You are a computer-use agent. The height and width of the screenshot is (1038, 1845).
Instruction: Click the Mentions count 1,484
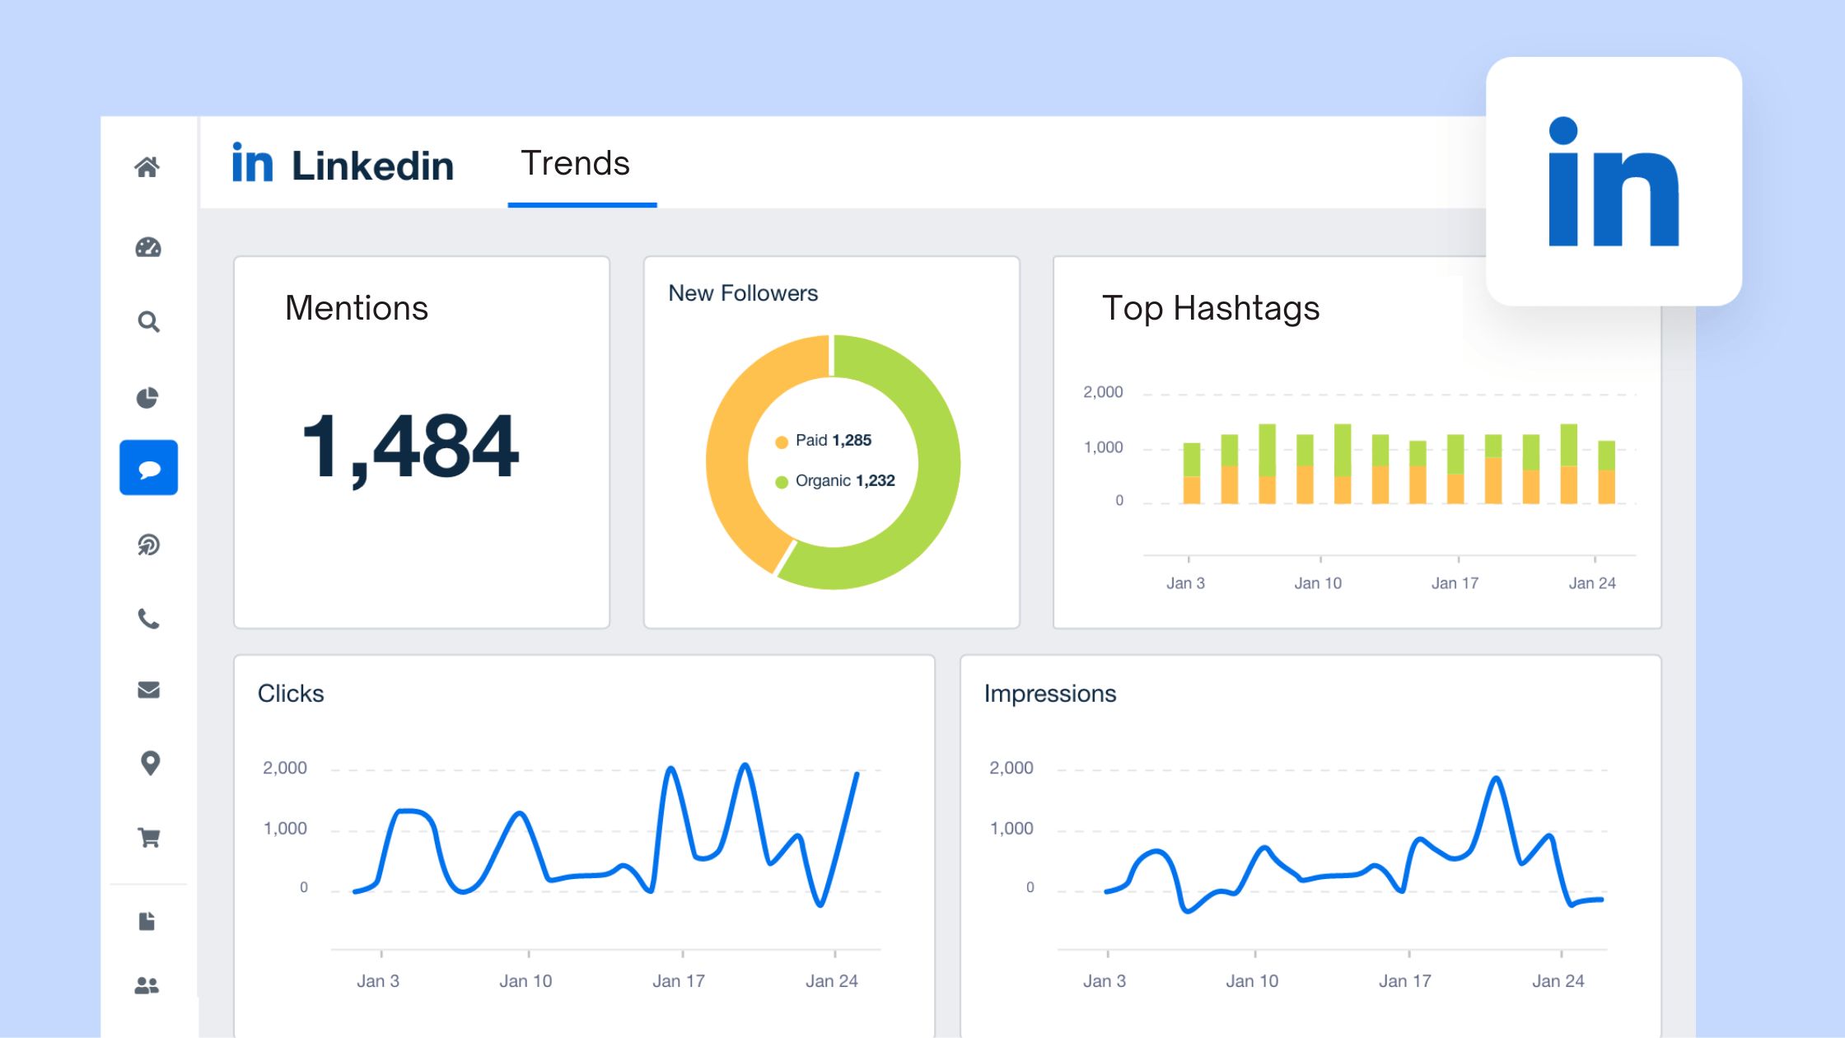[x=411, y=447]
